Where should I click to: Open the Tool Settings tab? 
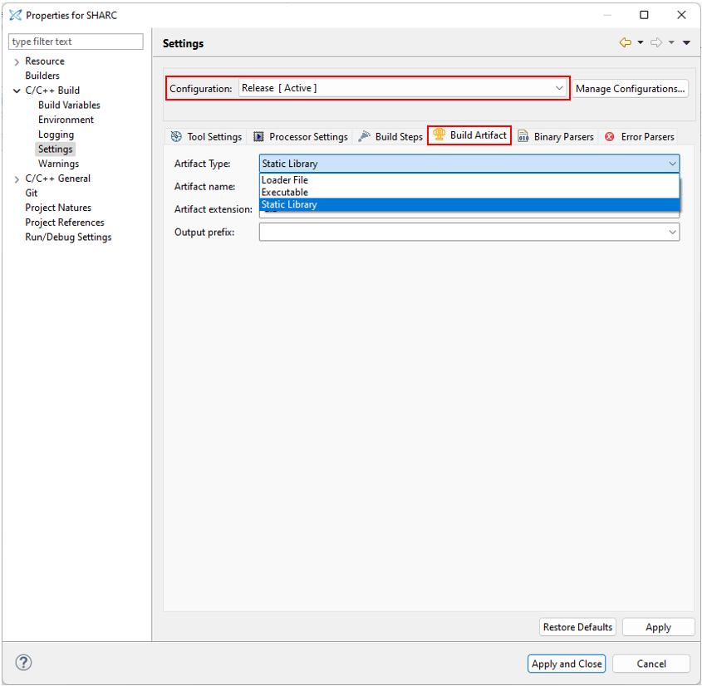[206, 137]
